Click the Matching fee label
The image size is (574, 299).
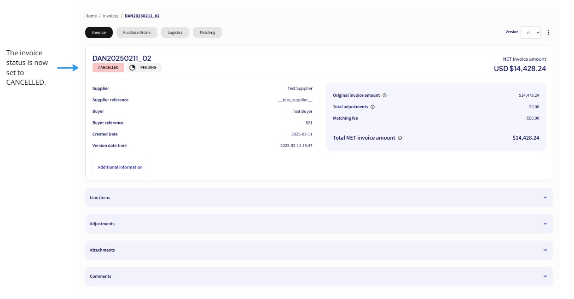[x=345, y=118]
